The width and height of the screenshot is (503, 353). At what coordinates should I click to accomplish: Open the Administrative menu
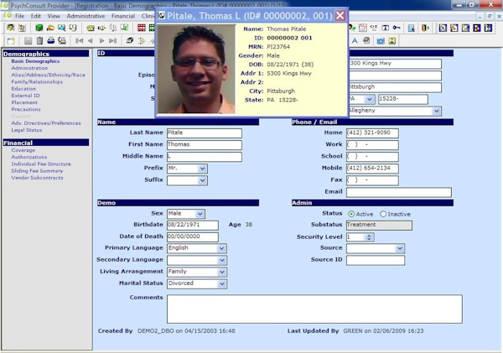[86, 16]
